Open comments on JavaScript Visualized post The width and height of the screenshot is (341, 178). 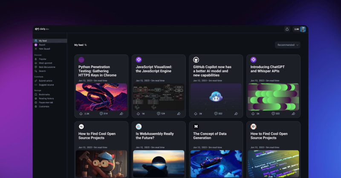point(159,113)
